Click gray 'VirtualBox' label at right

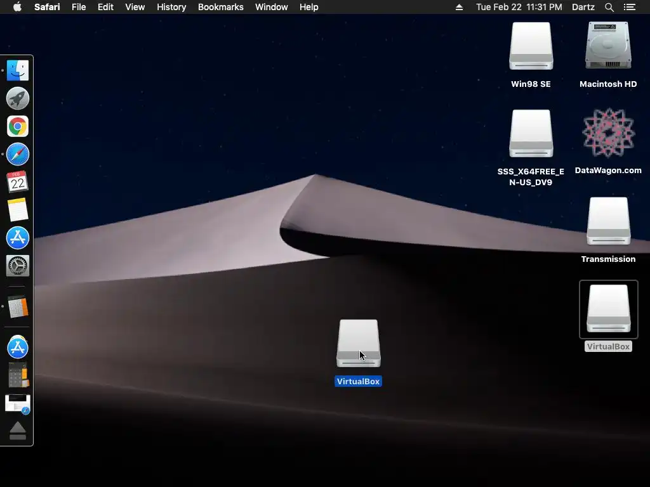click(608, 347)
